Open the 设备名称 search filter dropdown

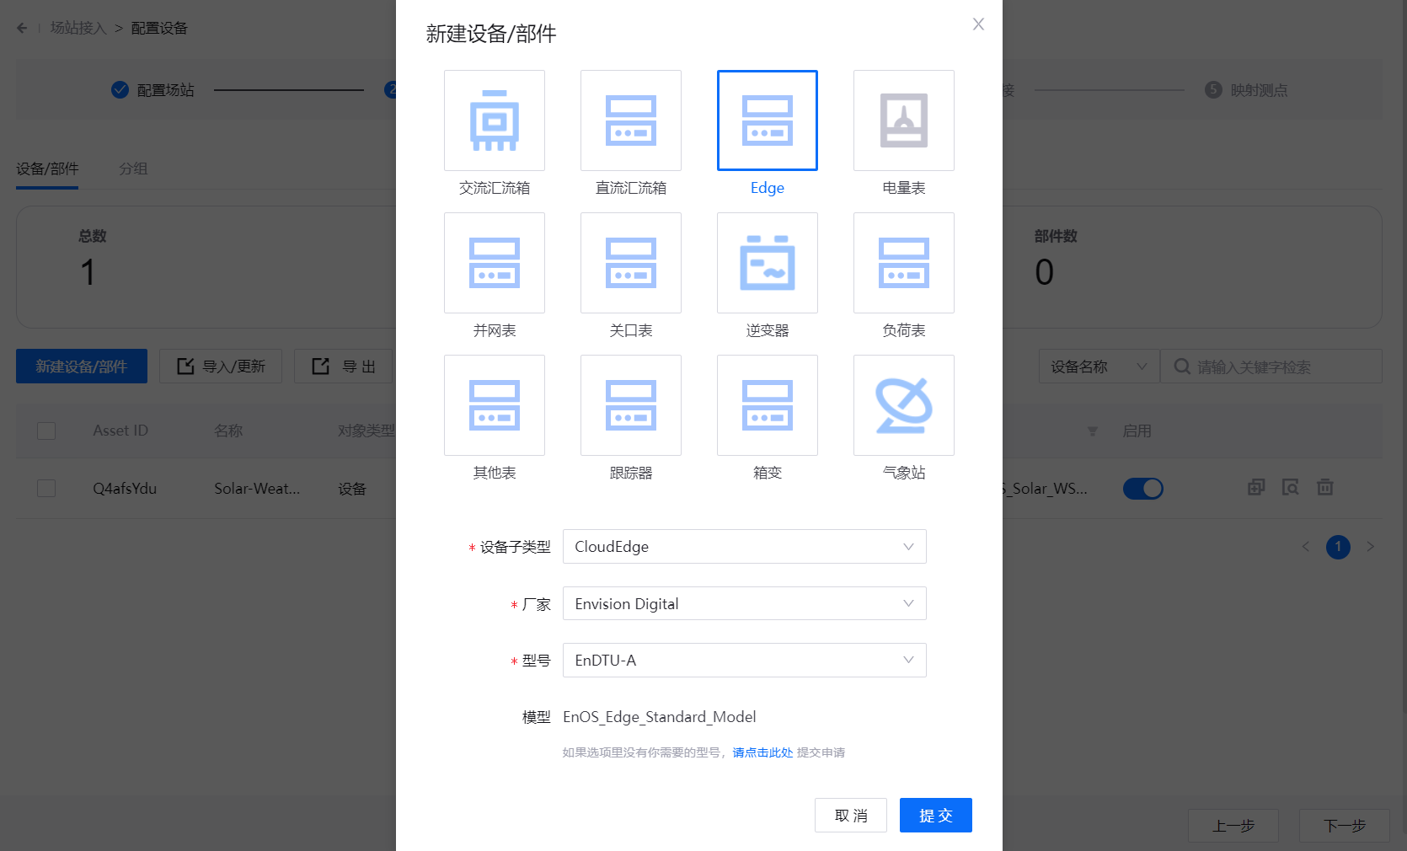coord(1099,367)
